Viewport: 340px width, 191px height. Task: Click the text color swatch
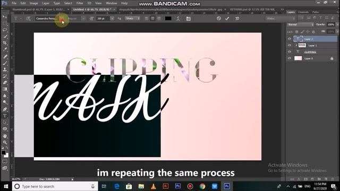[x=168, y=19]
